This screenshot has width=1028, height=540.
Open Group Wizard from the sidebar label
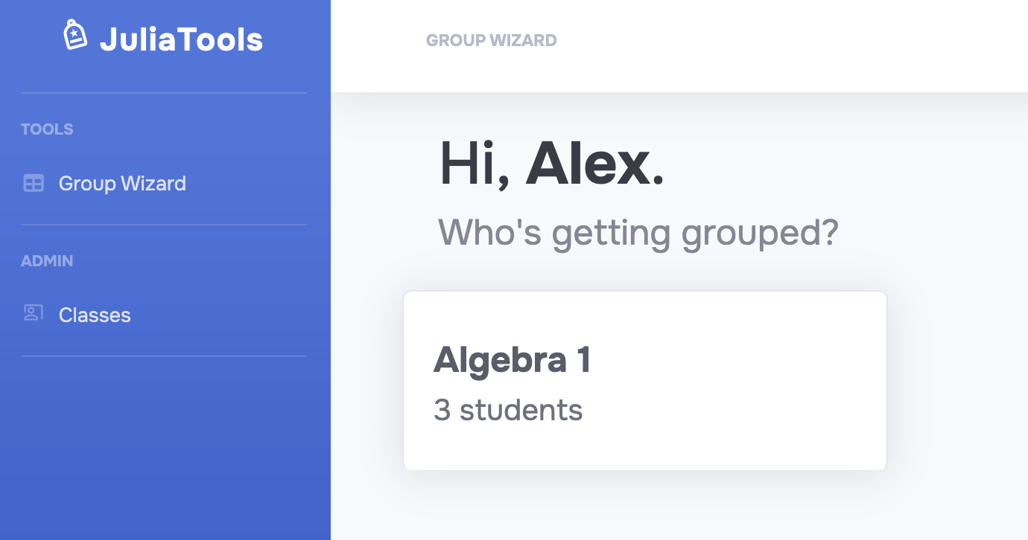(x=122, y=184)
